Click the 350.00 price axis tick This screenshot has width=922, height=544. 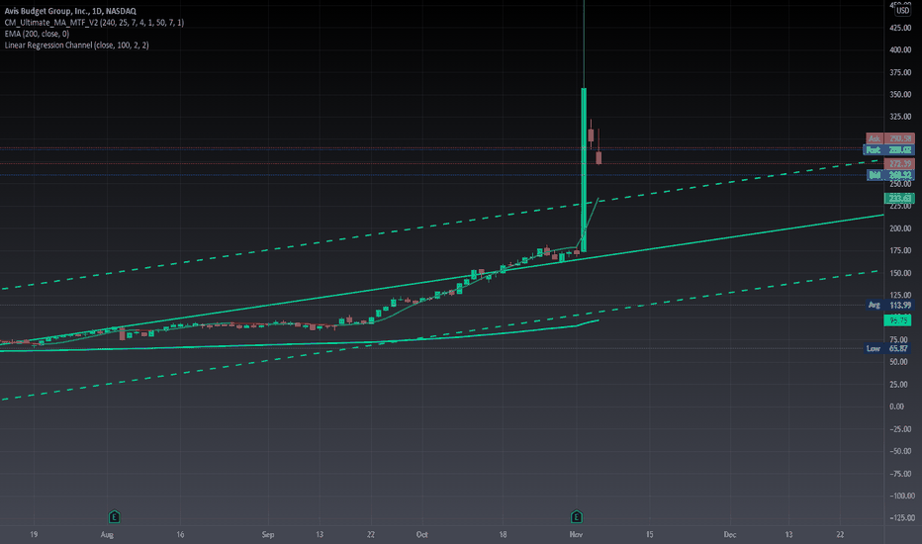900,95
